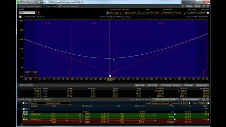Open the STRANGLE spread type dropdown
This screenshot has width=226, height=127.
click(x=41, y=120)
